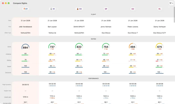Select the pinned EY flight badge
This screenshot has height=104, width=175.
click(25, 9)
